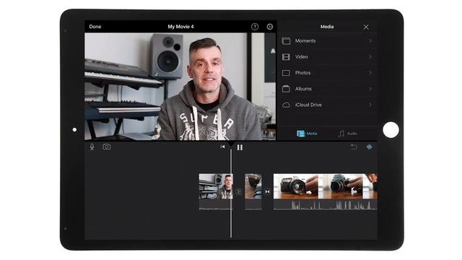Switch to the Media tab
The image size is (462, 260).
click(x=307, y=134)
